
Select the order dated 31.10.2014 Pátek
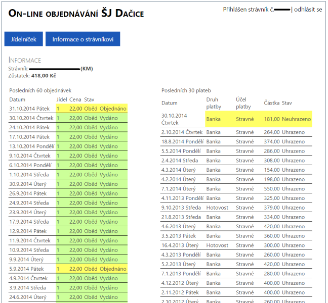click(x=29, y=108)
